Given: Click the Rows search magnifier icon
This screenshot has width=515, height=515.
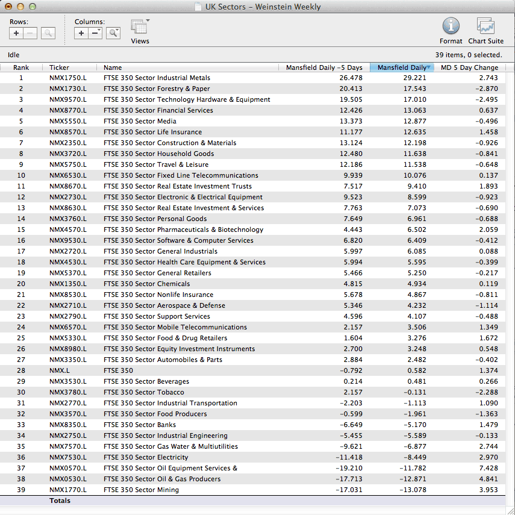Looking at the screenshot, I should pos(48,34).
